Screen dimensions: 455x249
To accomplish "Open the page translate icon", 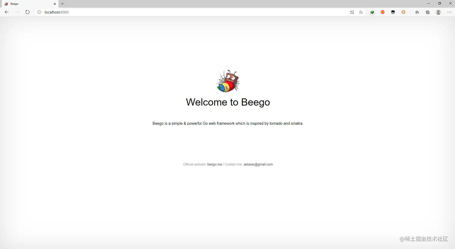I will [352, 12].
